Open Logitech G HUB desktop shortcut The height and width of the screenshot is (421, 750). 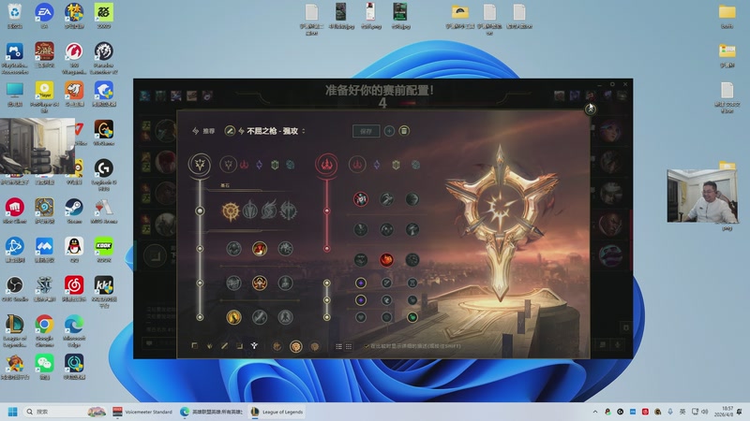(104, 175)
